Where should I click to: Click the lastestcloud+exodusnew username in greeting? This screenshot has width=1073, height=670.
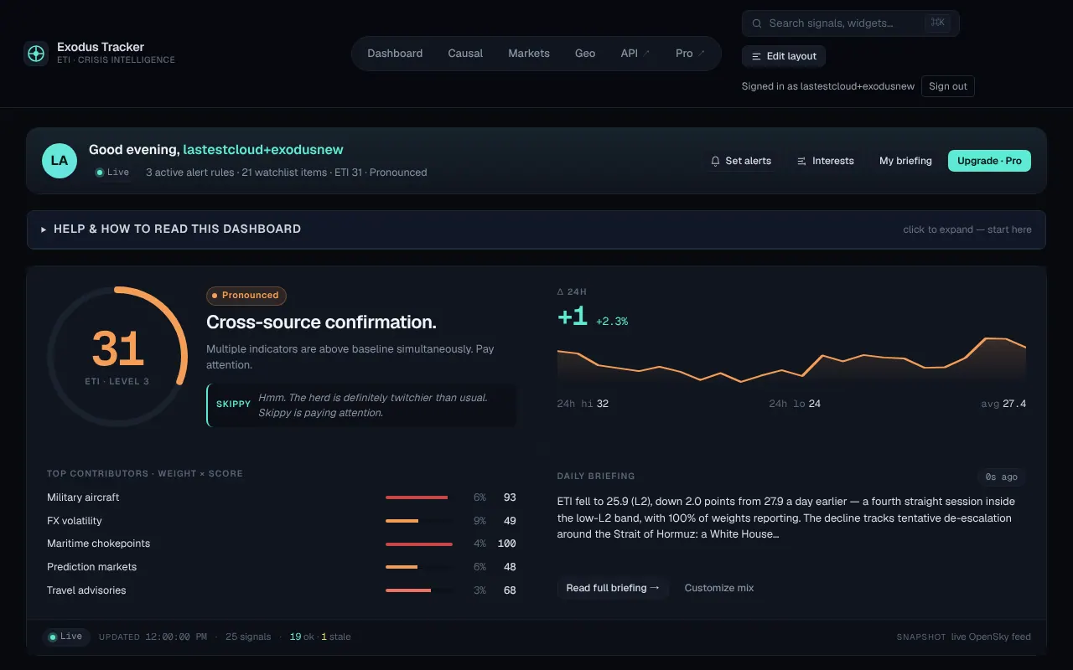point(263,150)
